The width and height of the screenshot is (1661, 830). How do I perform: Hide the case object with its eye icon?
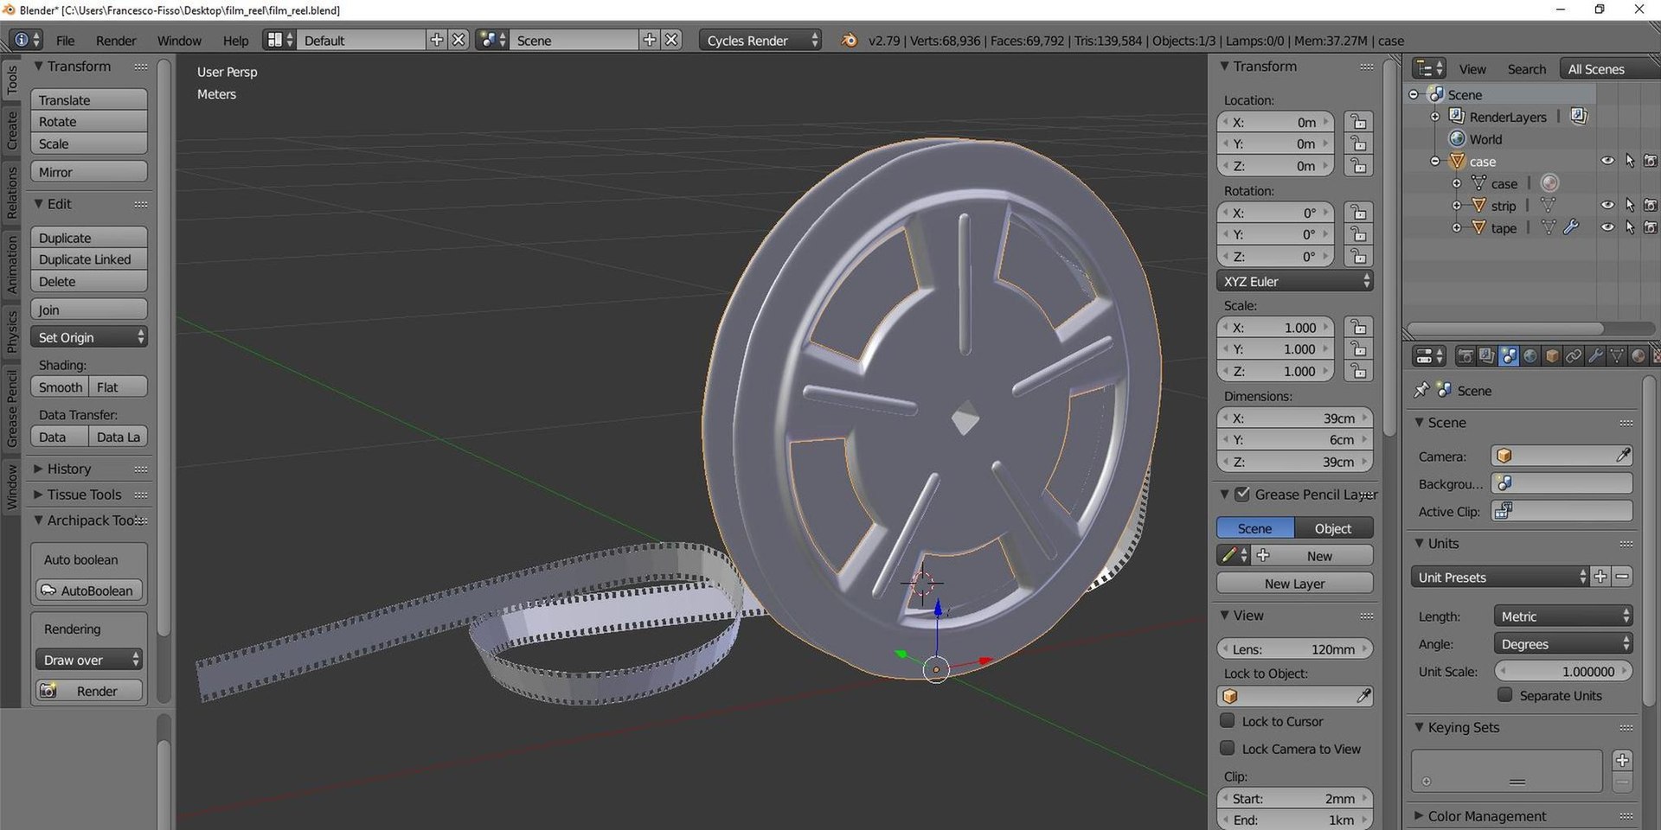click(1607, 161)
